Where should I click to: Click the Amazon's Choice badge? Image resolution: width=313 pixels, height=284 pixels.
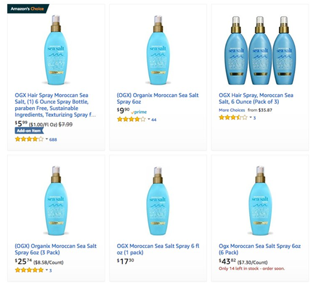coord(28,9)
